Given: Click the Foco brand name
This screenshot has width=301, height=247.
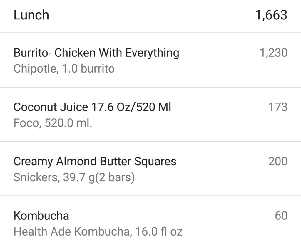Looking at the screenshot, I should [26, 123].
